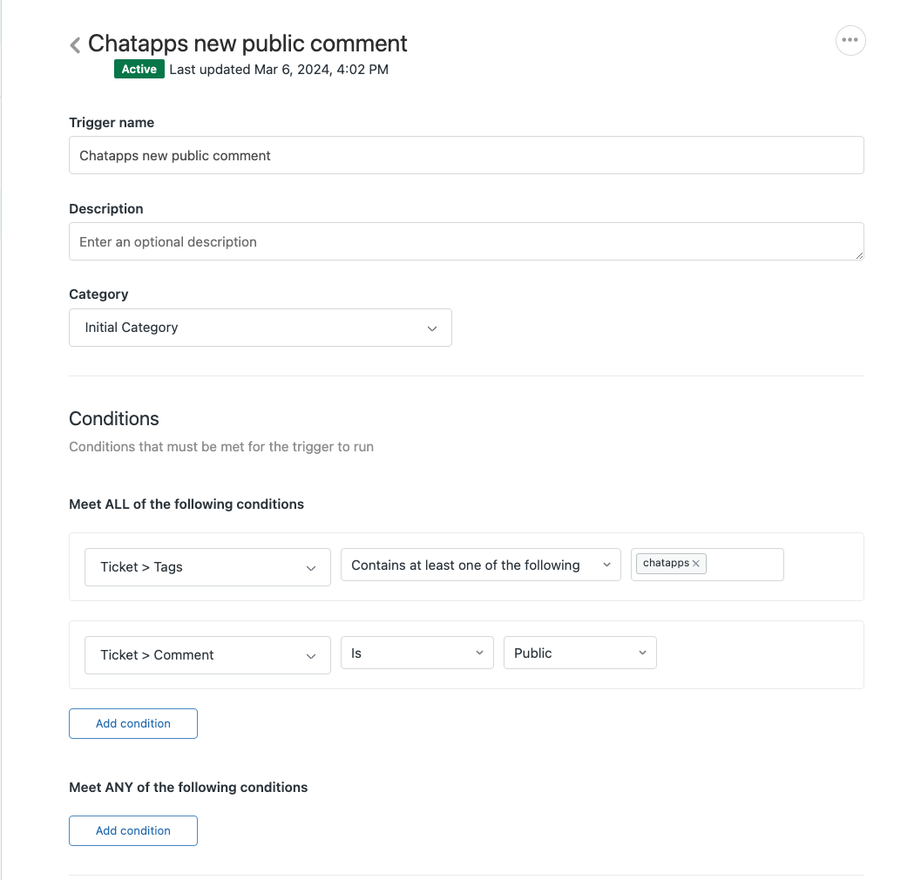The width and height of the screenshot is (921, 880).
Task: Focus the optional Description text box
Action: click(466, 242)
